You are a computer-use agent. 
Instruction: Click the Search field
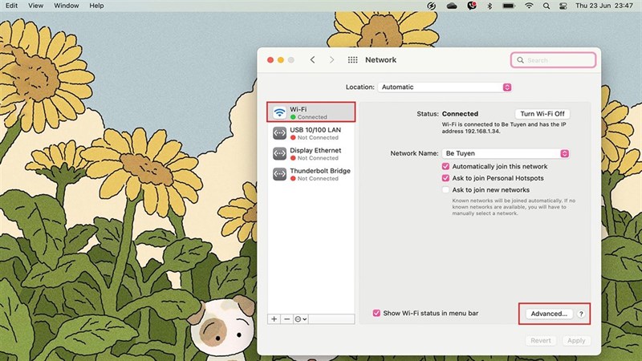click(x=554, y=60)
